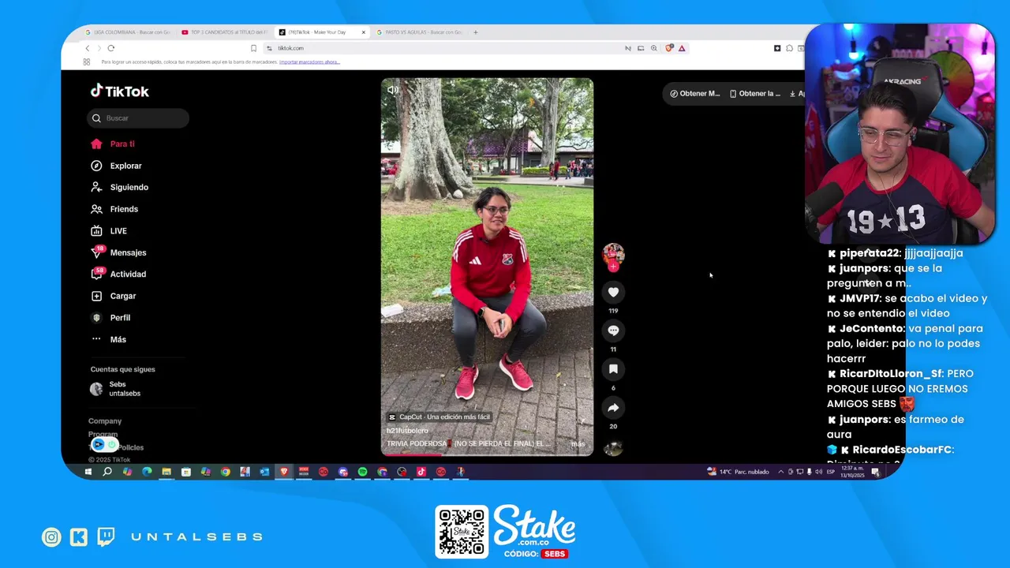Open taskbar clock 12:37 a.m.
This screenshot has height=568, width=1010.
pos(852,472)
